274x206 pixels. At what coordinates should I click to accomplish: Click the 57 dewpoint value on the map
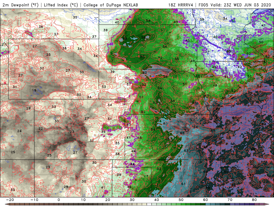pos(142,56)
